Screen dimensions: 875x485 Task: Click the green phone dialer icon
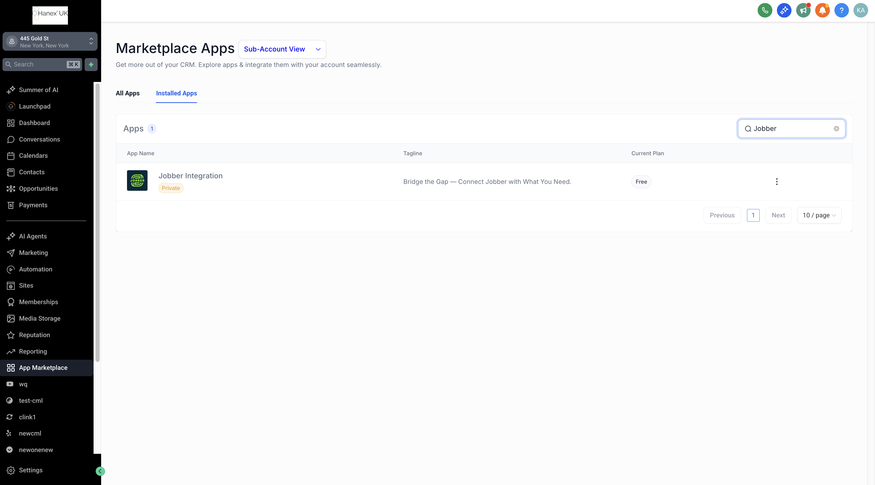point(764,10)
